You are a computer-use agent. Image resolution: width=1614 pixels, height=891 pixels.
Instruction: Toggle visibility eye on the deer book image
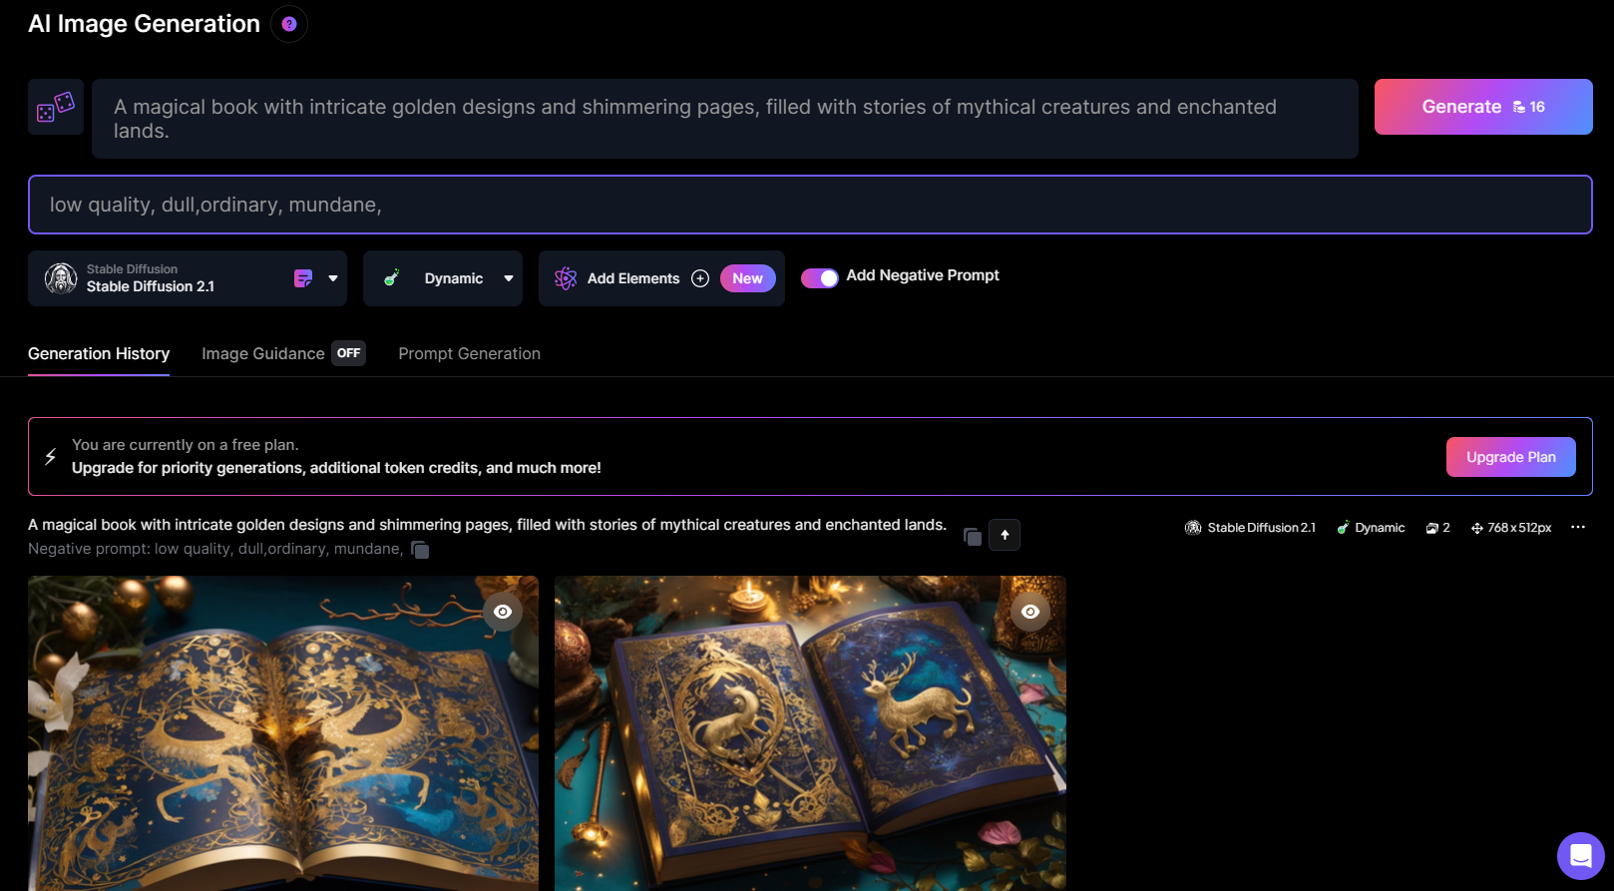(1030, 612)
